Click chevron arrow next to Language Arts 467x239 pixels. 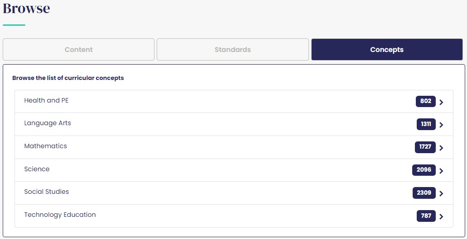tap(441, 125)
